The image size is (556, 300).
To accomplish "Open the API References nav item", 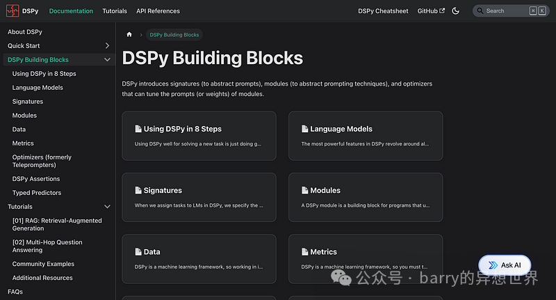I will click(x=158, y=11).
